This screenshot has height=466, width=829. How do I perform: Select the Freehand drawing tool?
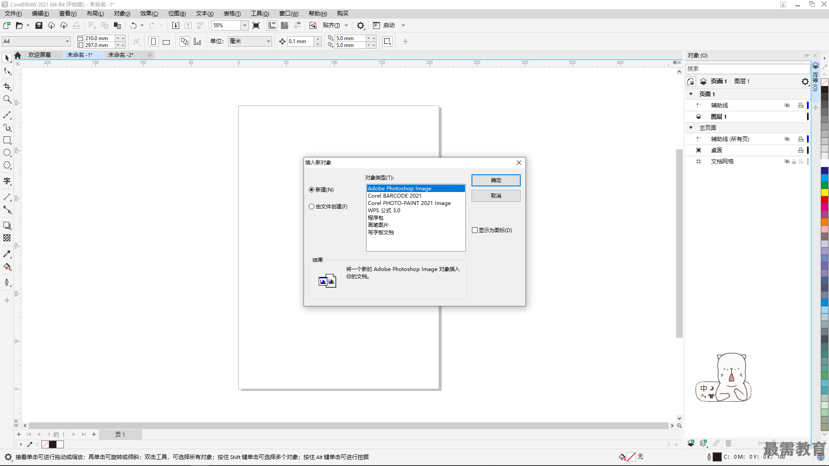tap(7, 115)
